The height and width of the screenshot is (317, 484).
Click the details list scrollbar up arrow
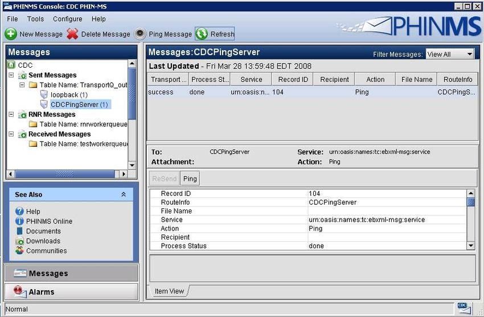click(471, 194)
